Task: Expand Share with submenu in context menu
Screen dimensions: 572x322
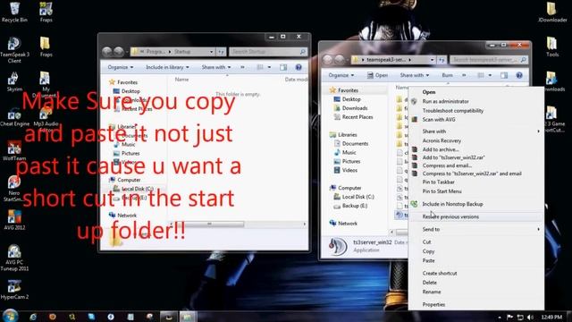Action: click(x=475, y=131)
